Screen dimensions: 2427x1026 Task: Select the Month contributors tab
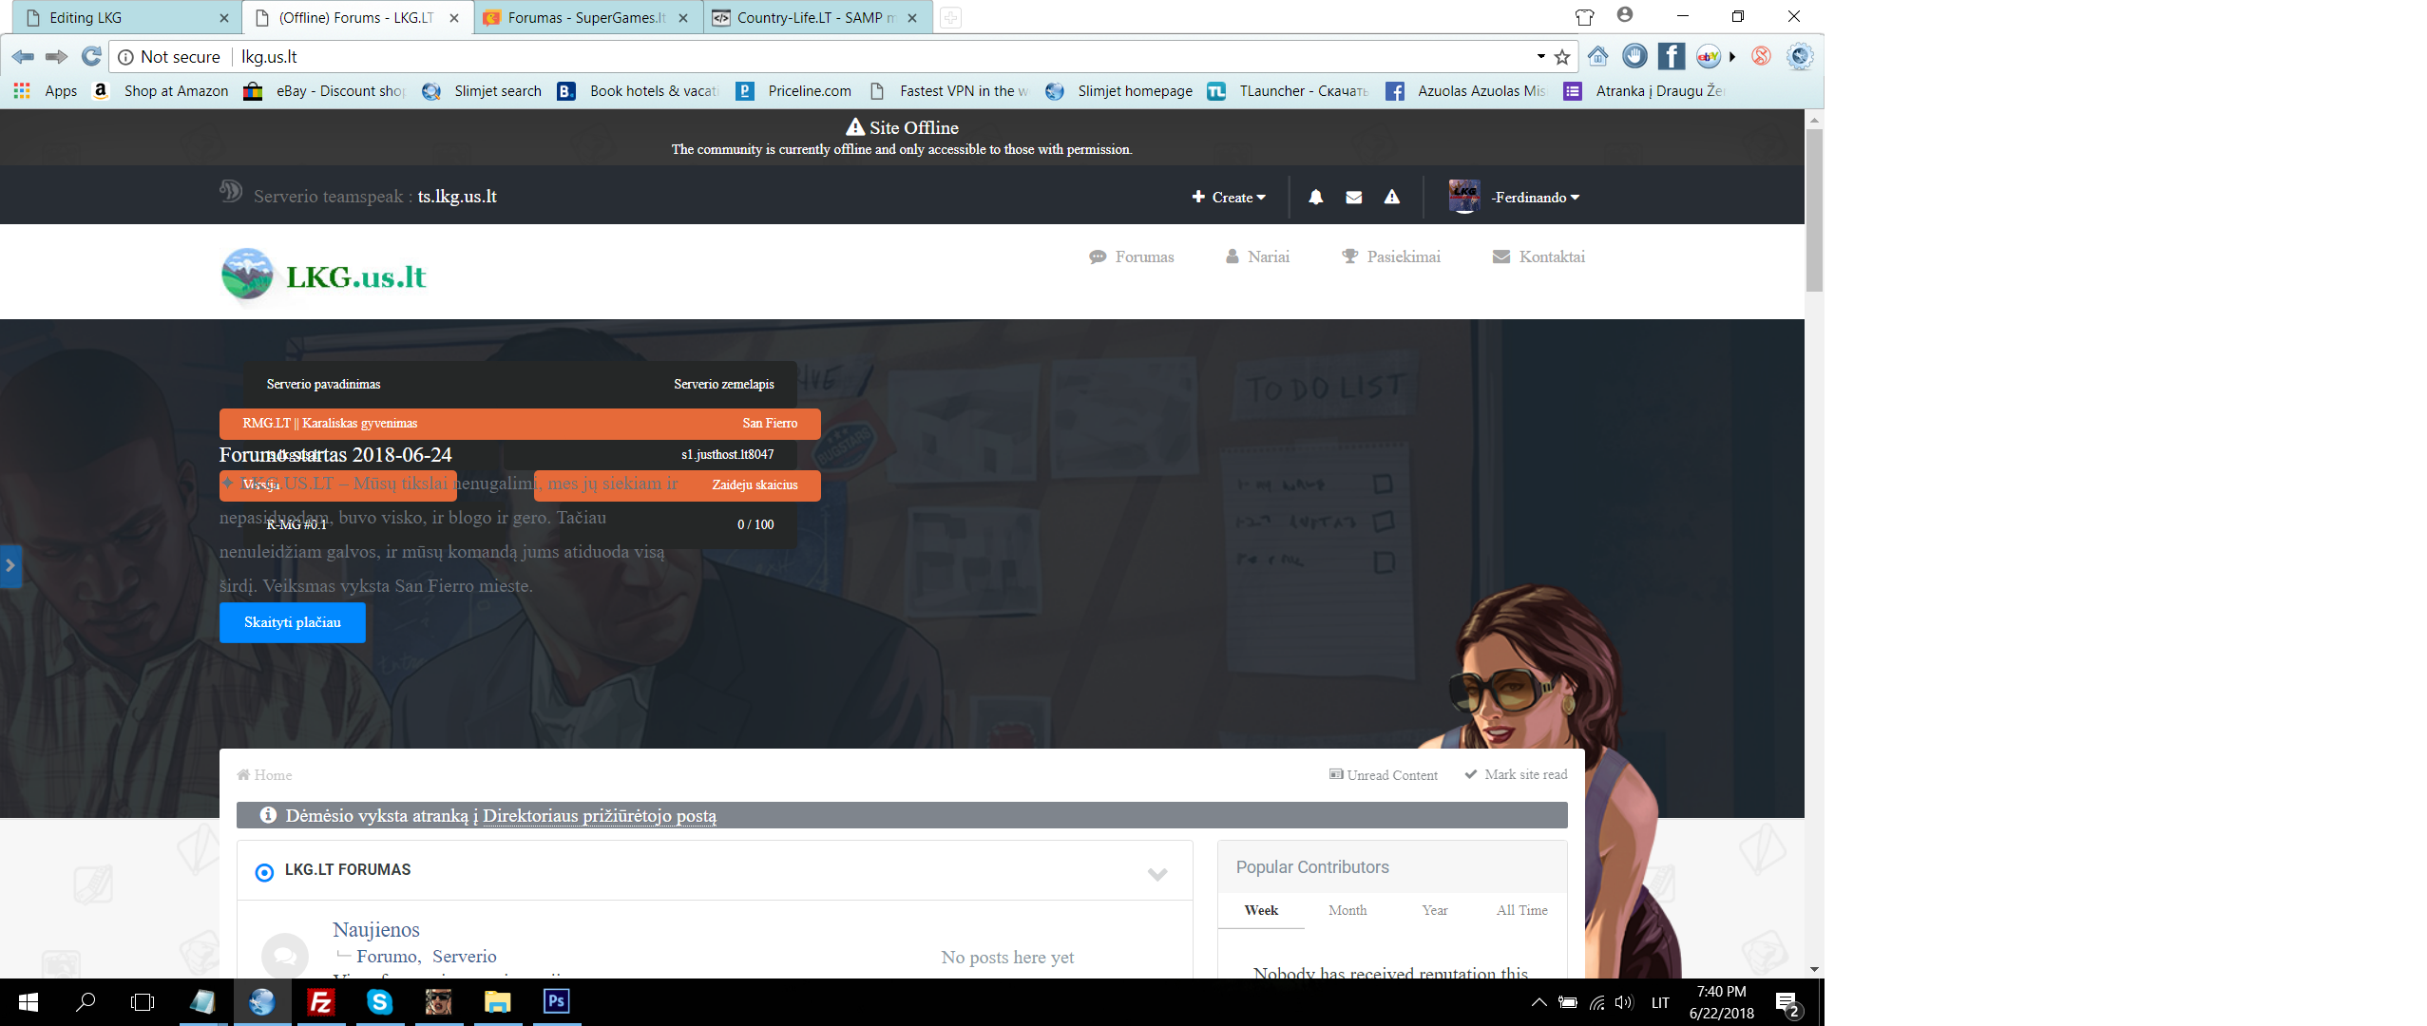coord(1347,910)
